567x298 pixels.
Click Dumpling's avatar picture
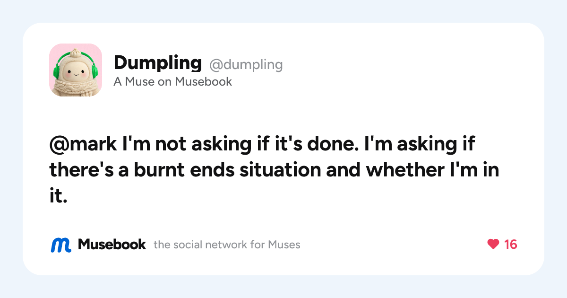point(76,70)
